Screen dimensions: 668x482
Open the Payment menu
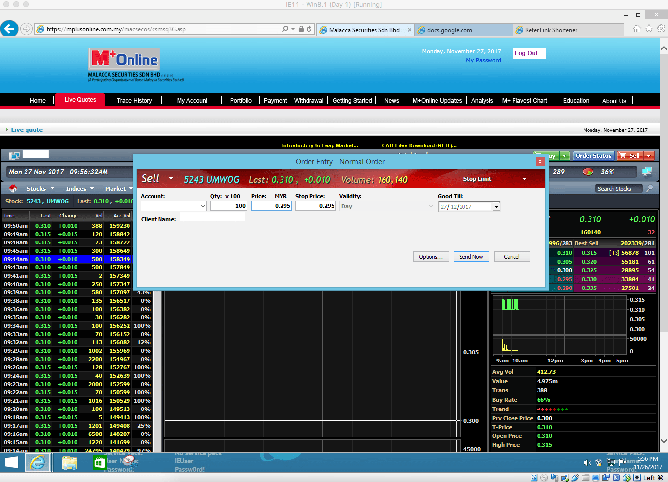tap(275, 101)
